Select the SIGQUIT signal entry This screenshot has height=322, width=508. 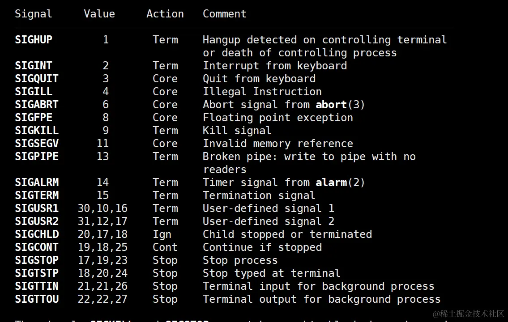37,79
